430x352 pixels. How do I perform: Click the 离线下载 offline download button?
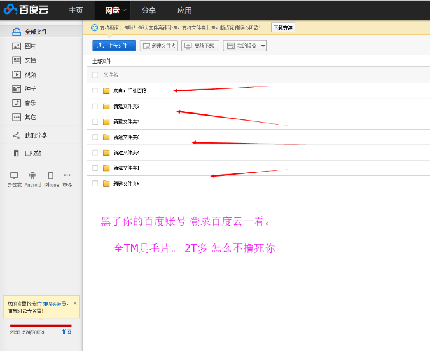200,46
